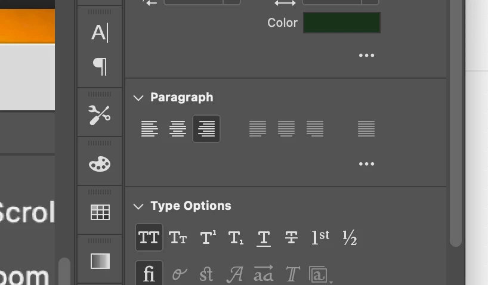The image size is (488, 285).
Task: Open the tools and scissors panel
Action: pos(100,115)
